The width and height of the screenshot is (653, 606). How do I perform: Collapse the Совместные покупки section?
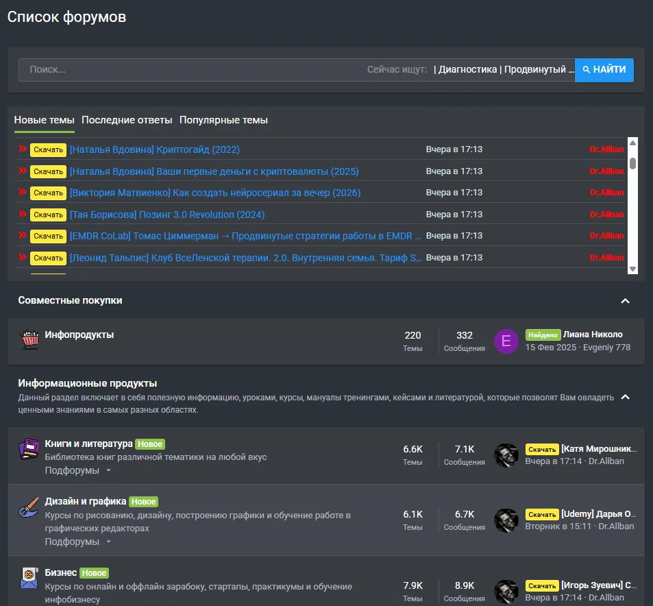coord(625,301)
